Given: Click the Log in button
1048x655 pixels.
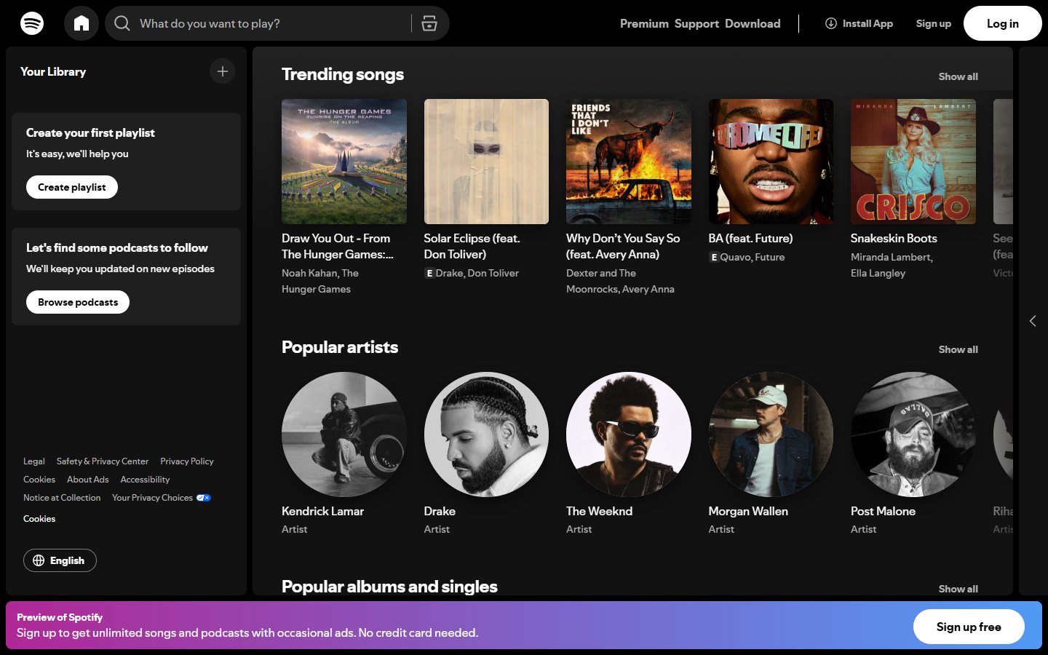Looking at the screenshot, I should [x=1002, y=23].
